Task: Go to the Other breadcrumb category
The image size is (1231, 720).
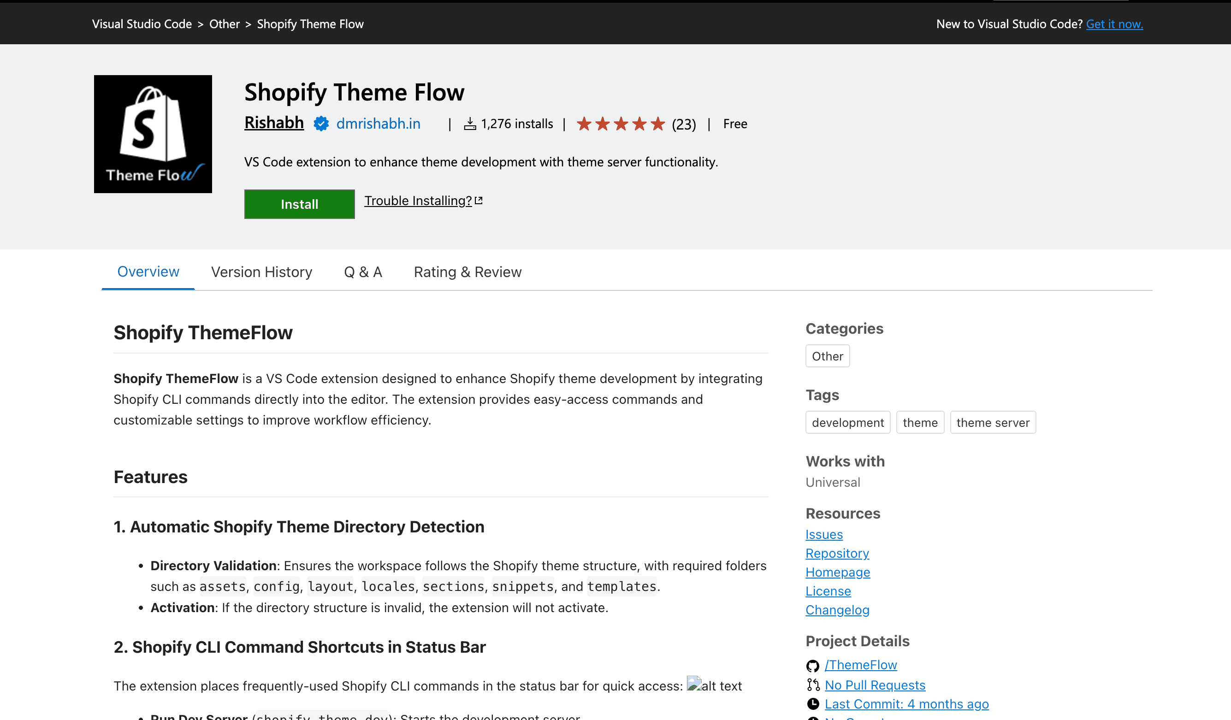Action: coord(224,24)
